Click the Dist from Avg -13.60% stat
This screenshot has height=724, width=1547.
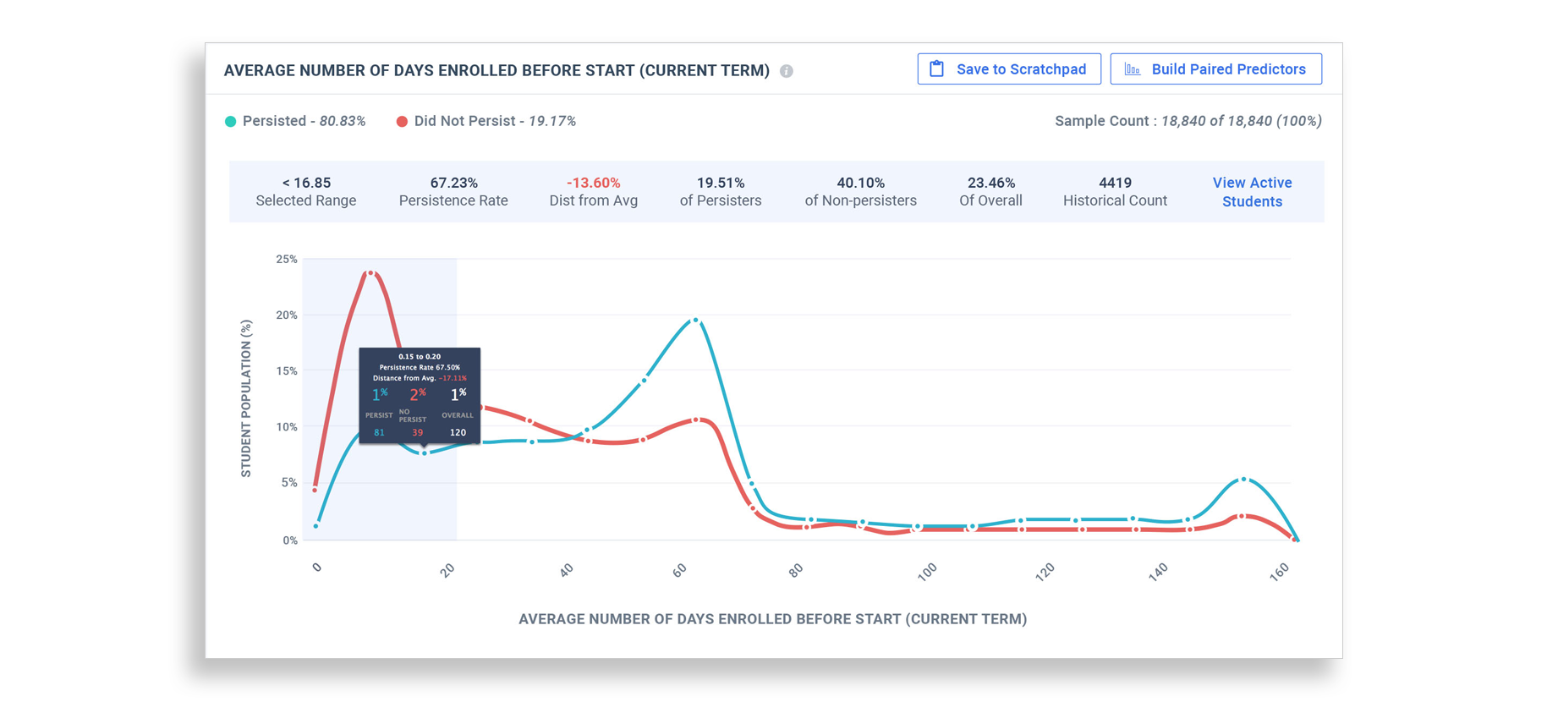[593, 192]
